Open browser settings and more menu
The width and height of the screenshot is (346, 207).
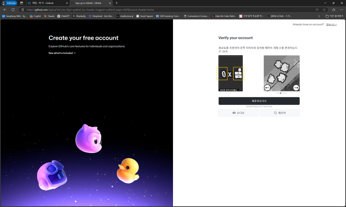342,9
